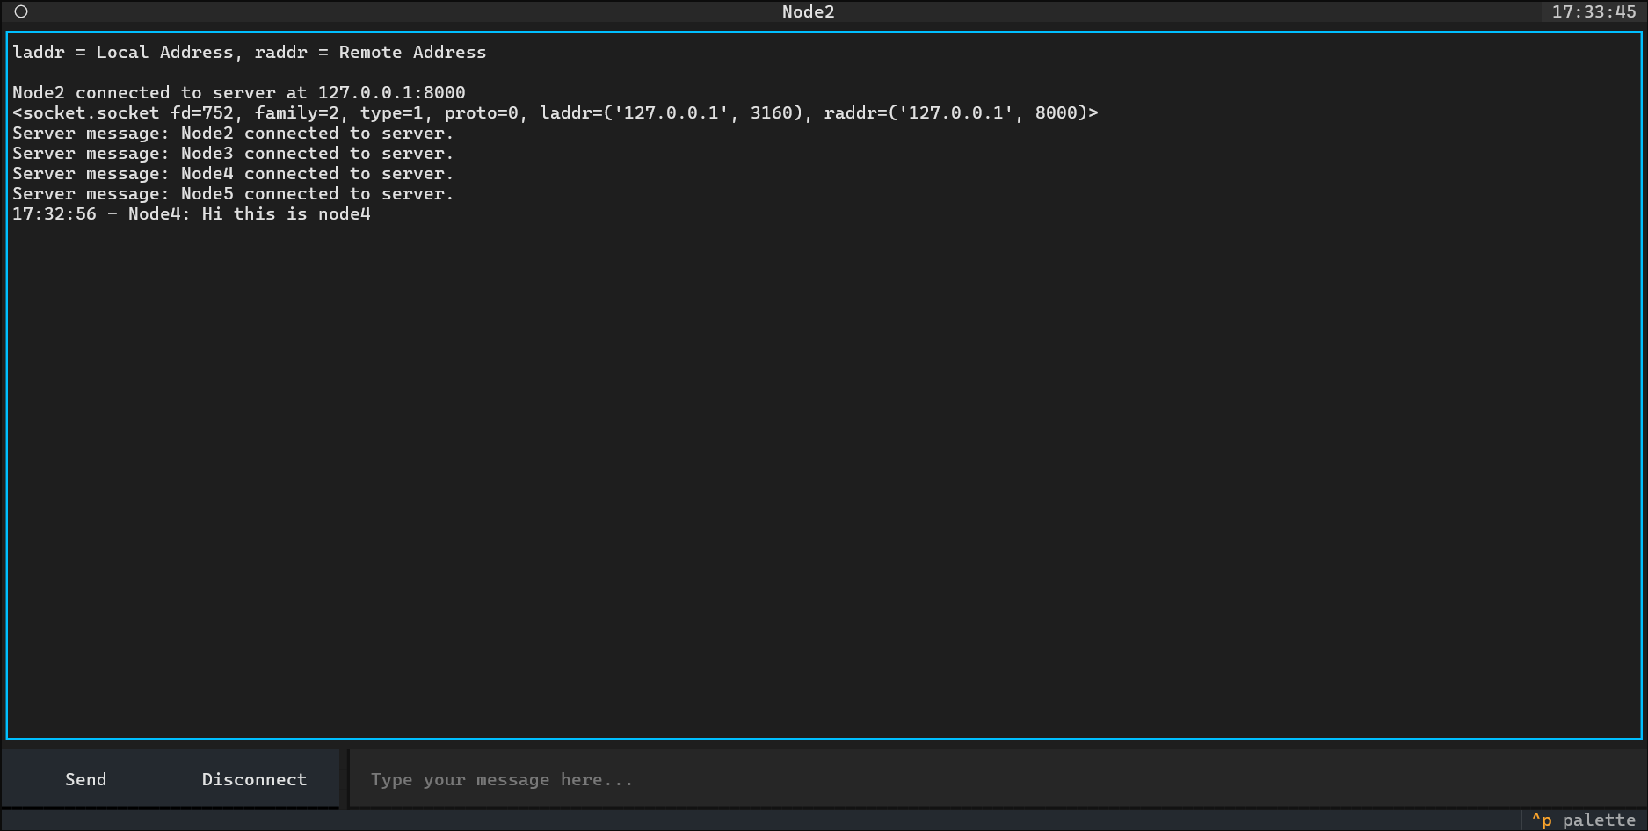Click 'Server message: Node4 connected to server.'
Image resolution: width=1648 pixels, height=831 pixels.
click(233, 173)
